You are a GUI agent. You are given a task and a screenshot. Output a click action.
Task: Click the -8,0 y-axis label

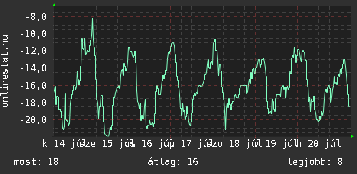point(36,17)
